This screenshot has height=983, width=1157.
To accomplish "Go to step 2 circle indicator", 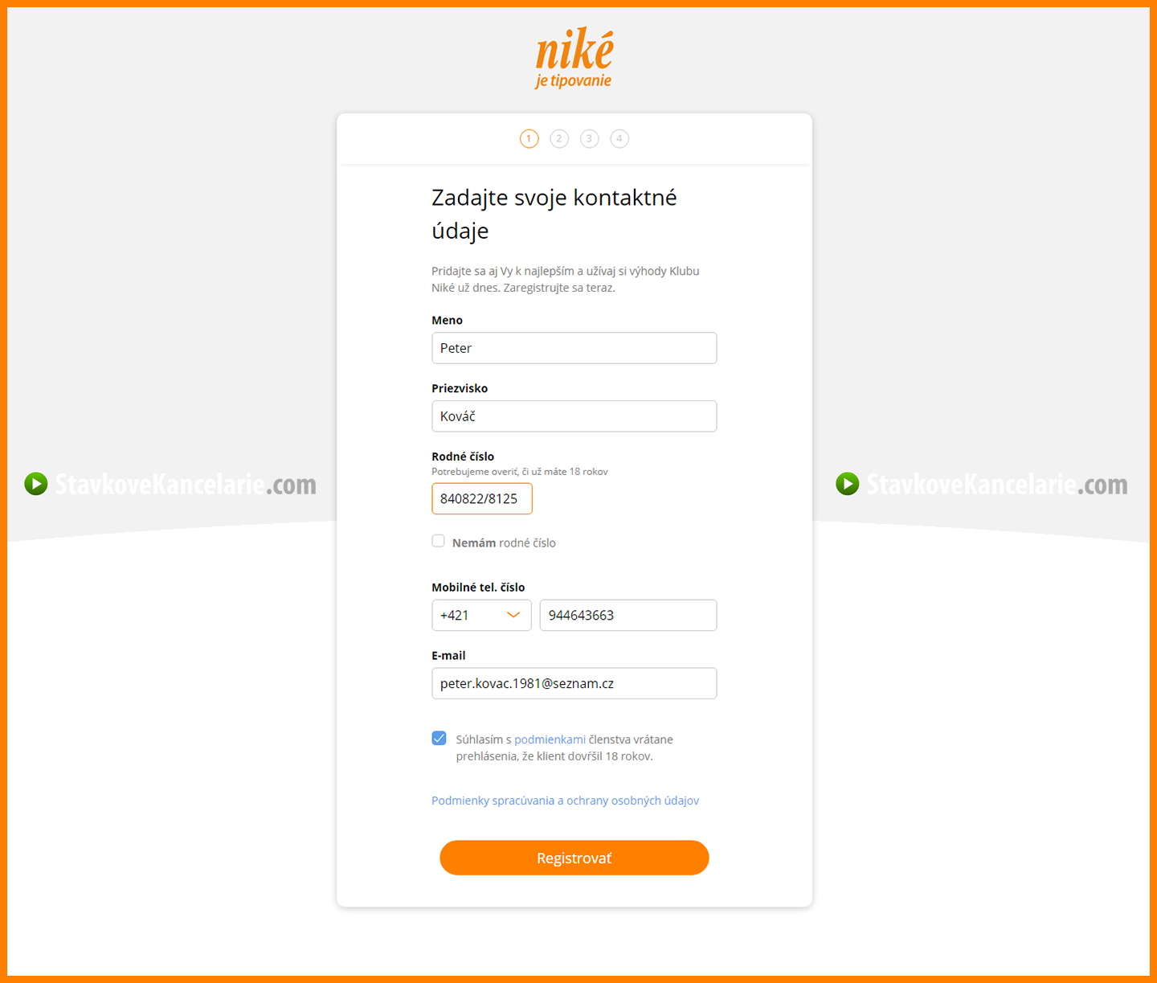I will tap(559, 139).
